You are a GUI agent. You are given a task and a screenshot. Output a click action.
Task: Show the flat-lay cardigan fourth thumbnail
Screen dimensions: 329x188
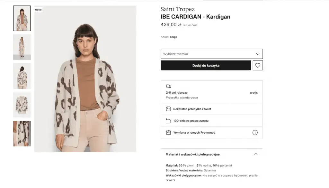pyautogui.click(x=22, y=105)
